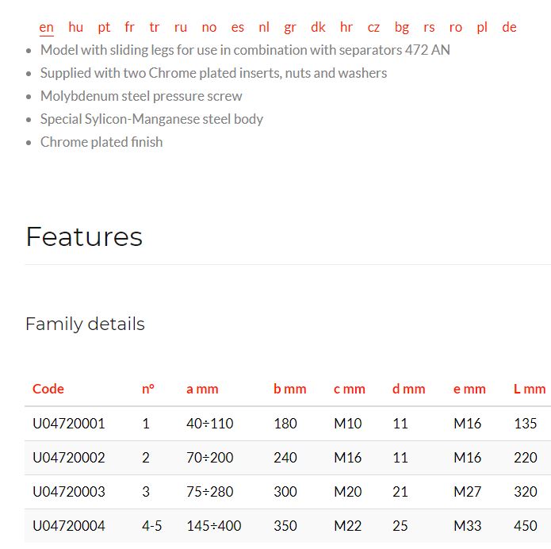The height and width of the screenshot is (549, 551).
Task: Choose the 'ru' language link
Action: click(181, 28)
